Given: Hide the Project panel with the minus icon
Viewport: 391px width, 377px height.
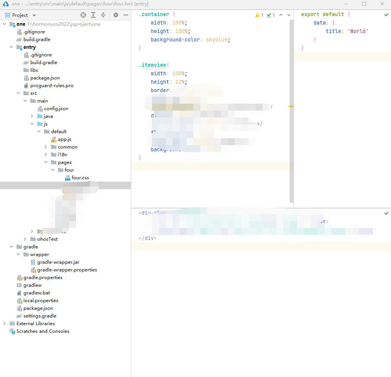Looking at the screenshot, I should click(x=125, y=15).
